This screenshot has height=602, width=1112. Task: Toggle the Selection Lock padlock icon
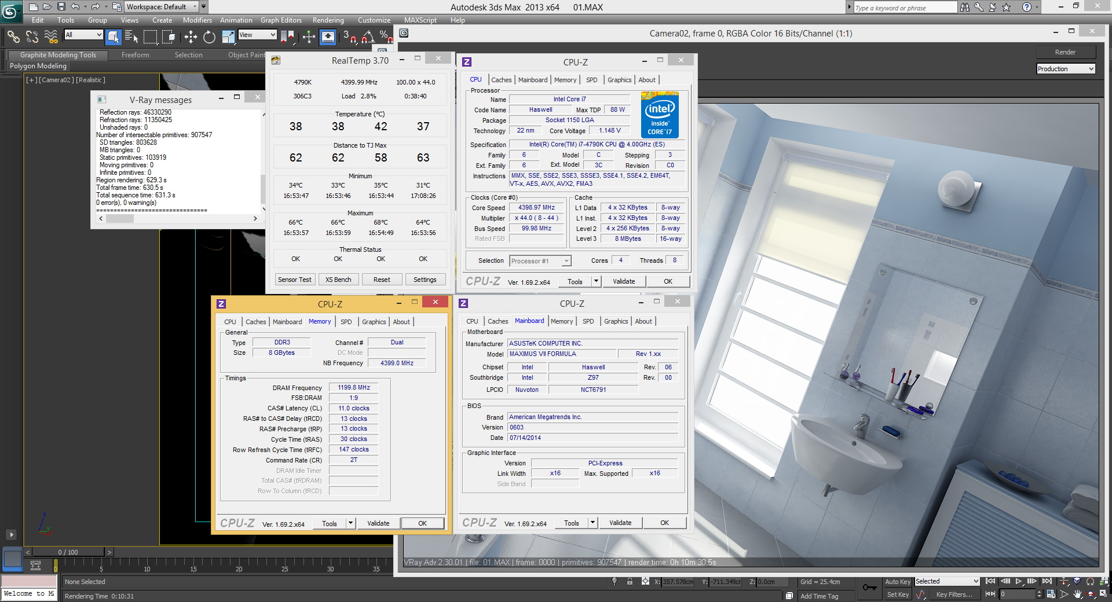630,582
